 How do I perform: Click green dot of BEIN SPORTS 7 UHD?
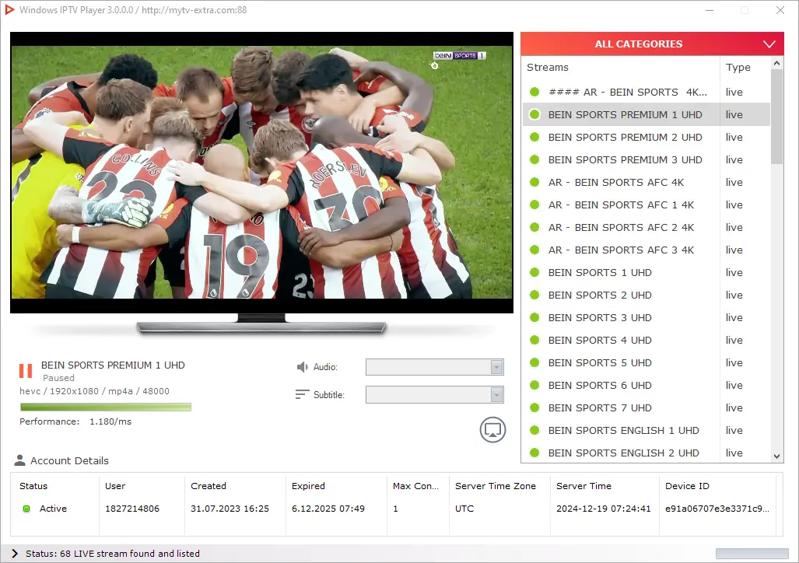tap(534, 407)
